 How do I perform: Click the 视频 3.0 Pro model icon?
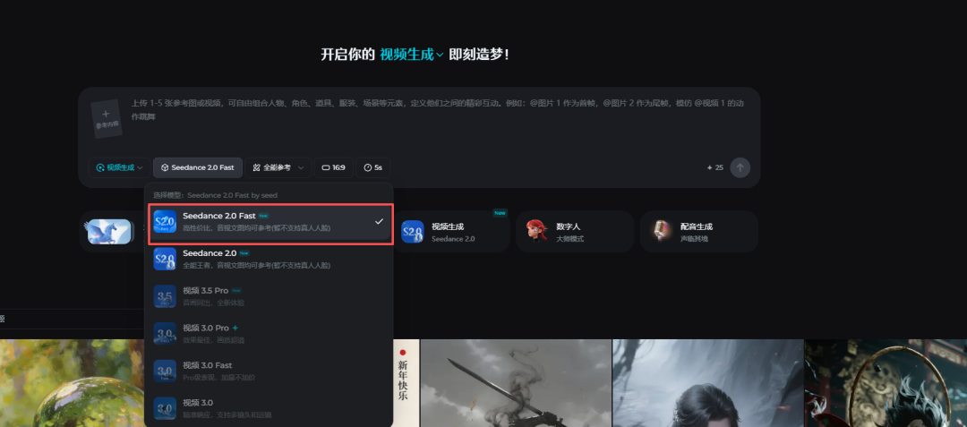pos(165,333)
